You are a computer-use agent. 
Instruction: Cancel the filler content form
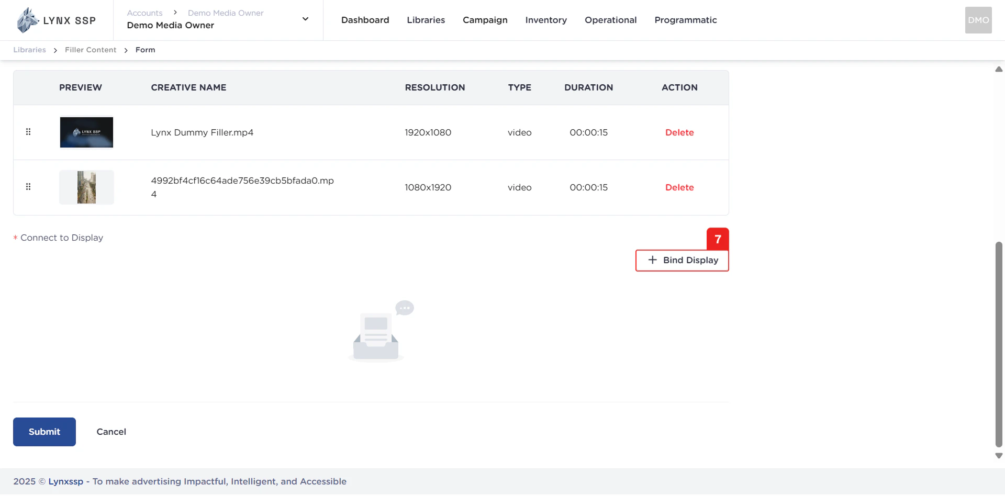point(111,432)
